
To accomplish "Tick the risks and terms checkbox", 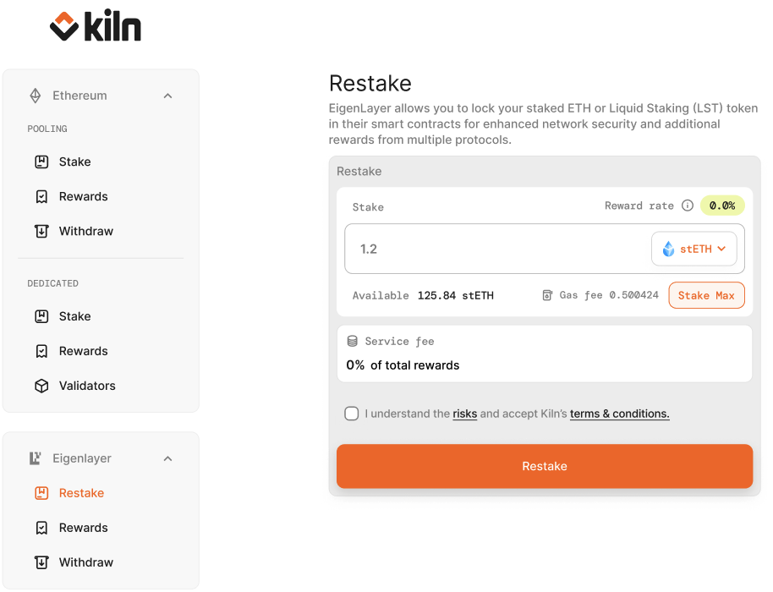I will tap(352, 414).
